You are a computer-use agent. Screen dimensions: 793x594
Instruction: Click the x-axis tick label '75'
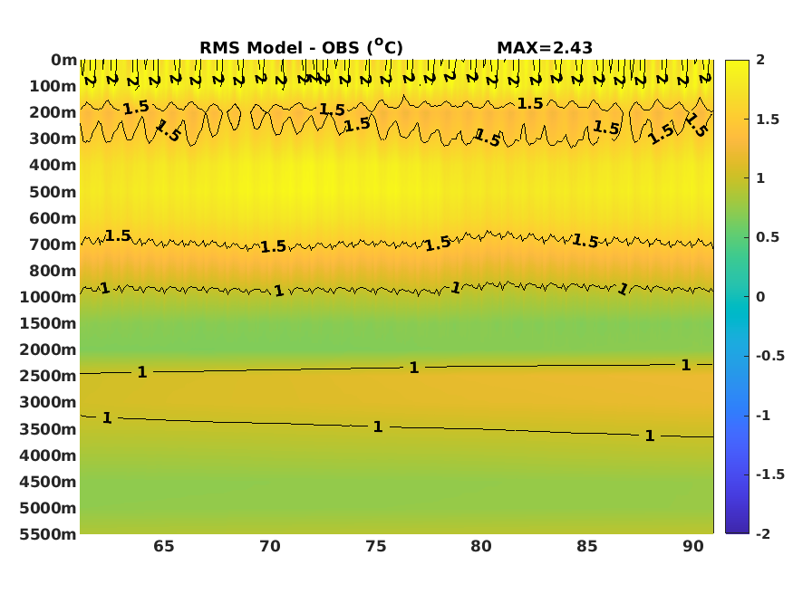376,547
